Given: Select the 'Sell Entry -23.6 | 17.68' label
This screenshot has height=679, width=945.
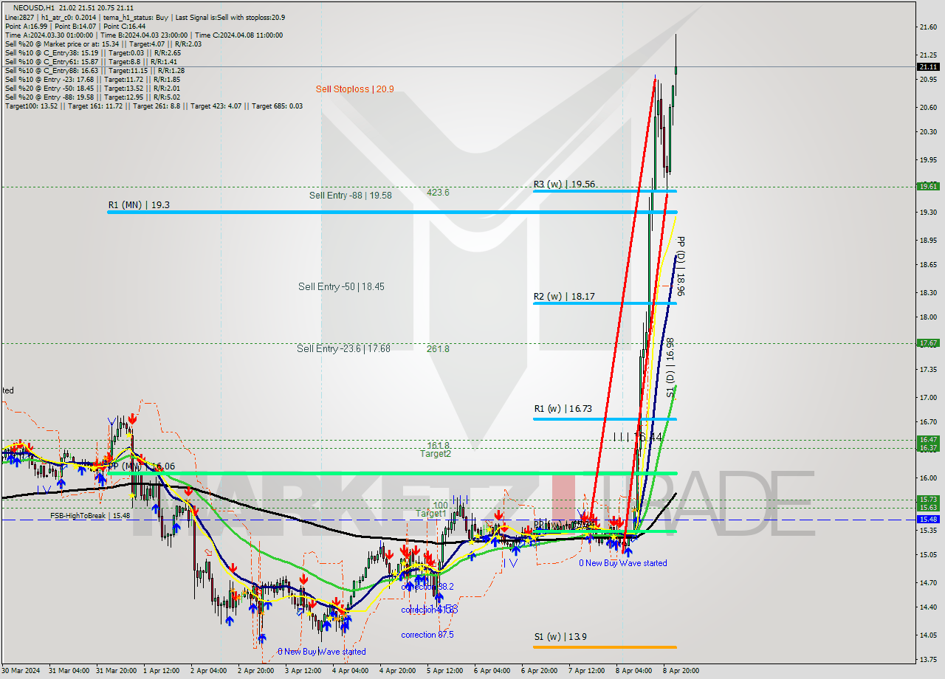Looking at the screenshot, I should coord(343,348).
